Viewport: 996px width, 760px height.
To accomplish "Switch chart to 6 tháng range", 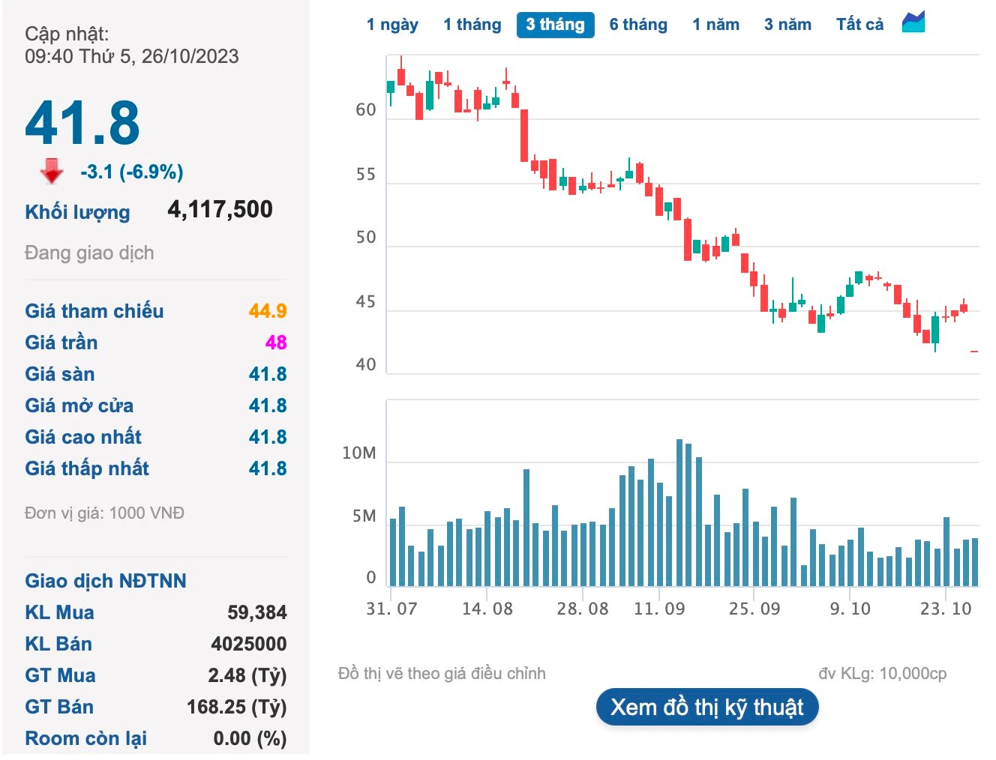I will [x=637, y=25].
